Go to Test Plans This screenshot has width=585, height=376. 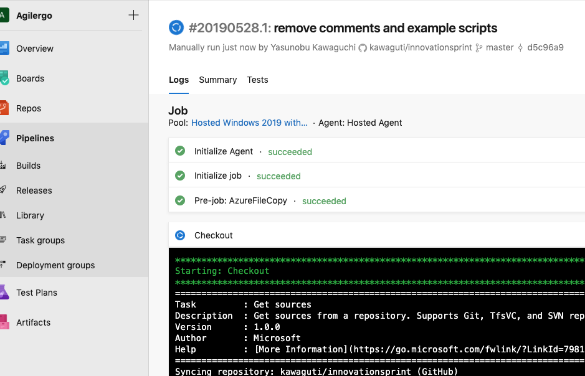tap(37, 293)
